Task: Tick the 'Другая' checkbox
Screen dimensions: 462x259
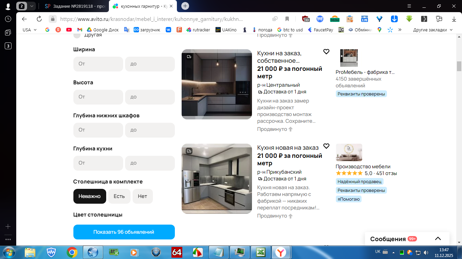Action: pyautogui.click(x=77, y=35)
